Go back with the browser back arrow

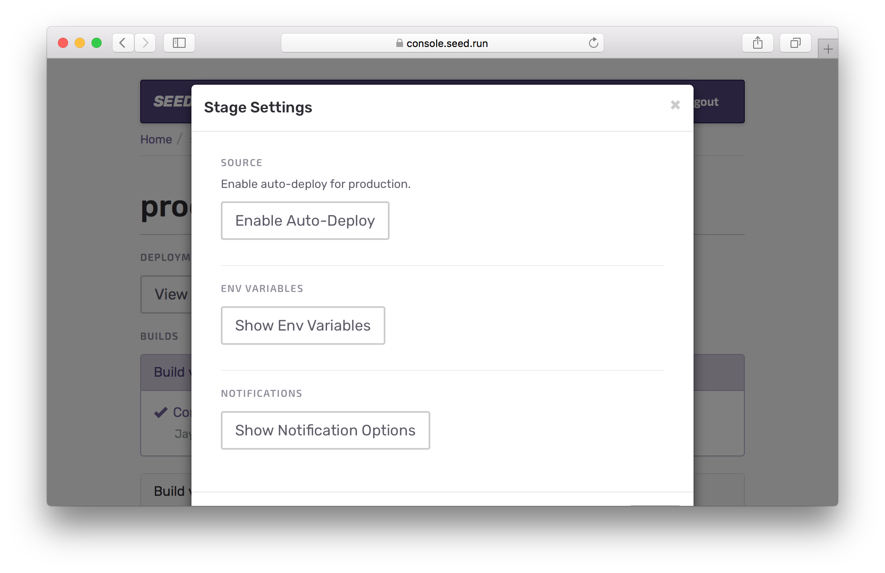click(x=123, y=43)
